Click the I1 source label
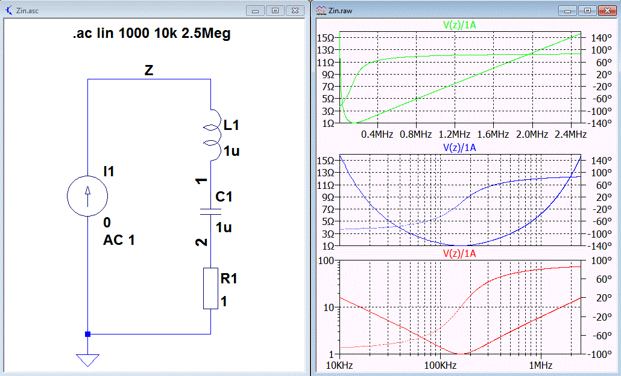The width and height of the screenshot is (621, 376). (109, 171)
